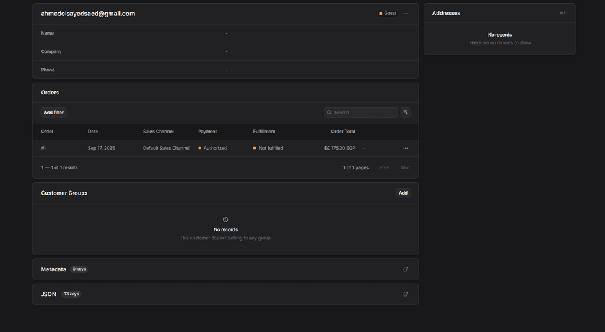Click the info icon in Customer Groups
The height and width of the screenshot is (332, 605).
(x=226, y=219)
